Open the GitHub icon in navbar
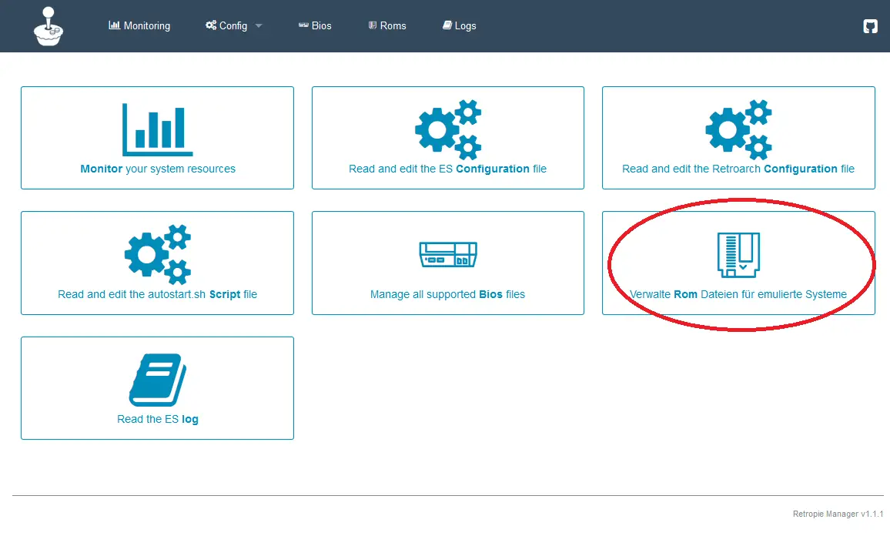 [x=870, y=26]
